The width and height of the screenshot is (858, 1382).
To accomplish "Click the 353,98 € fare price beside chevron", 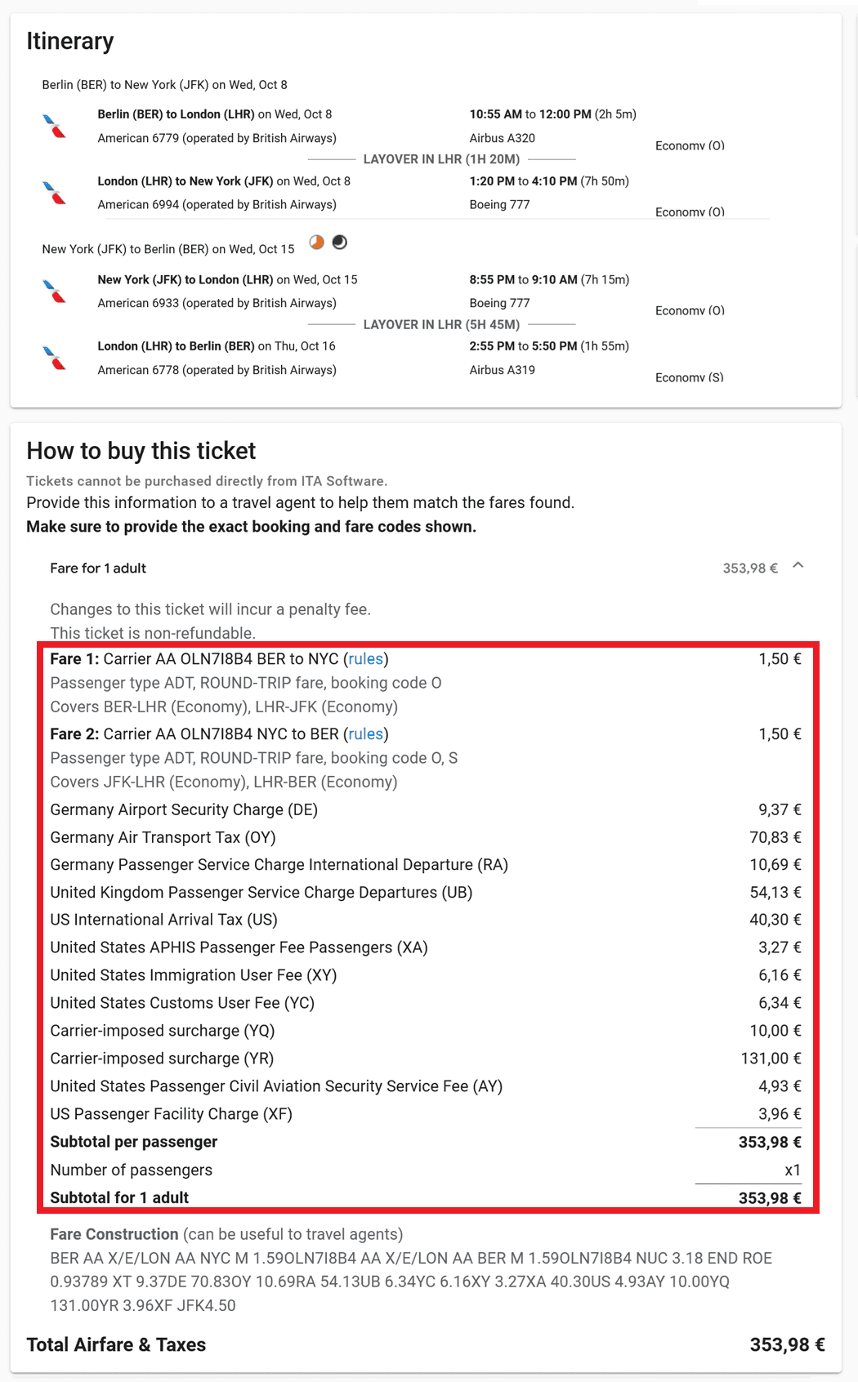I will (x=749, y=568).
